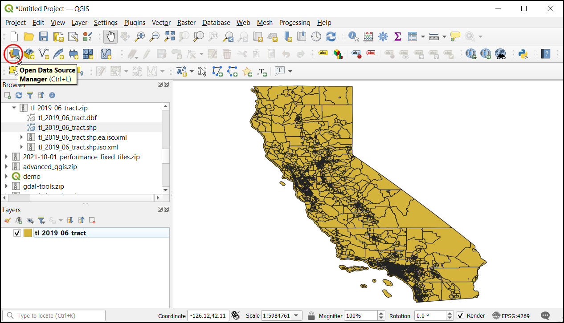564x323 pixels.
Task: Expand the advanced_qgis.zip browser item
Action: click(x=6, y=167)
